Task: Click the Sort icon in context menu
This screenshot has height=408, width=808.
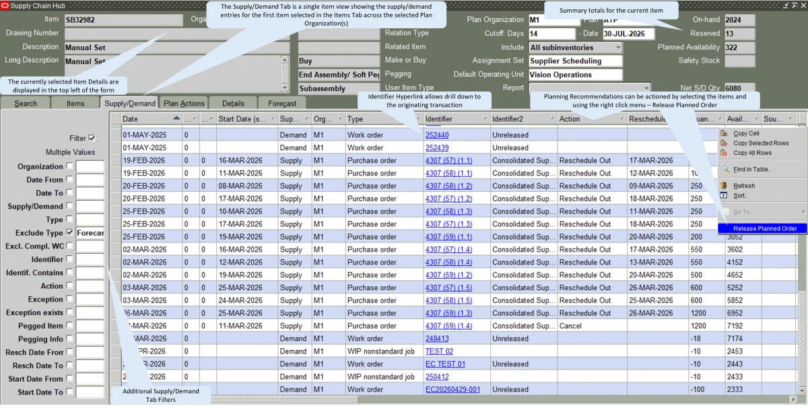Action: pos(725,195)
